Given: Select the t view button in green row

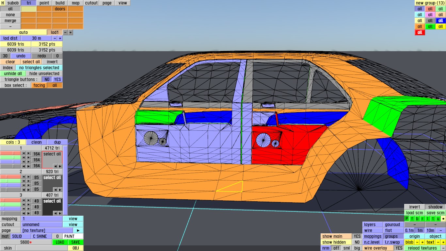Looking at the screenshot, I should click(433, 219).
